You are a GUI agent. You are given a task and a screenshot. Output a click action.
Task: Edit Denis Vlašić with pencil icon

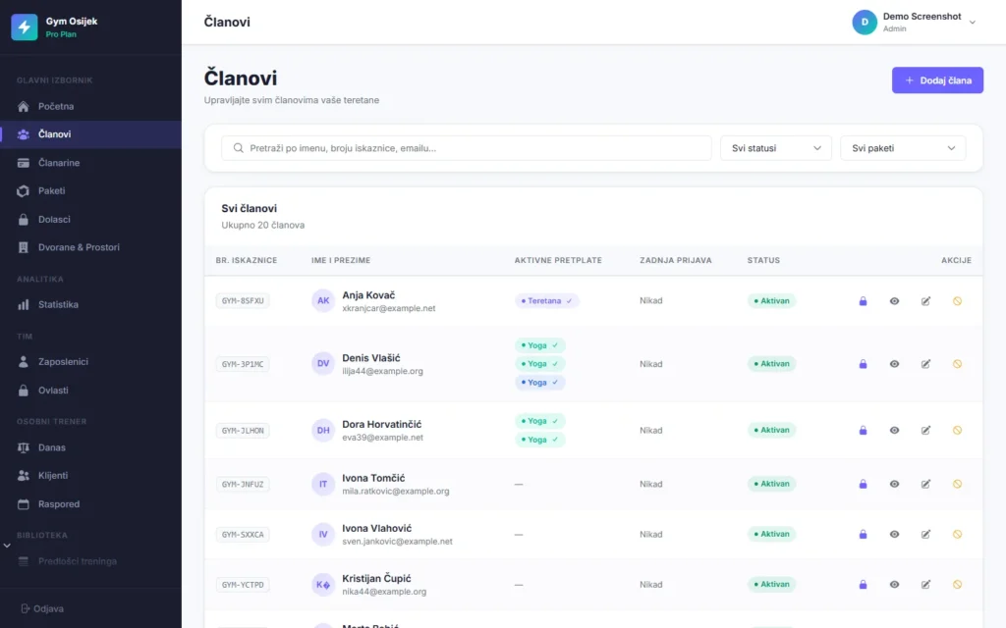pos(925,364)
